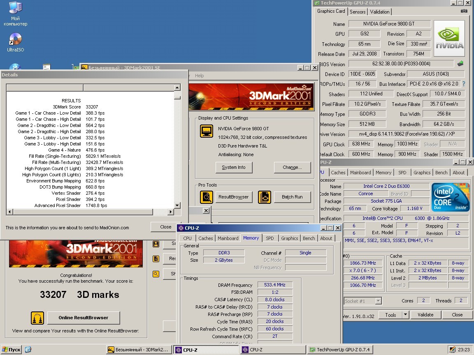Screen dimensions: 474x355
Task: Click the Advanced Pixel Shader result row
Action: click(x=71, y=205)
